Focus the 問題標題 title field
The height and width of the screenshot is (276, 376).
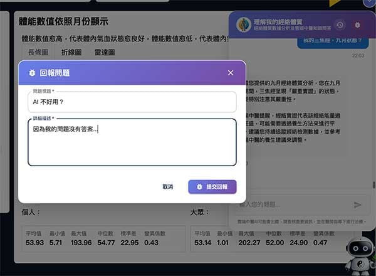pos(132,102)
